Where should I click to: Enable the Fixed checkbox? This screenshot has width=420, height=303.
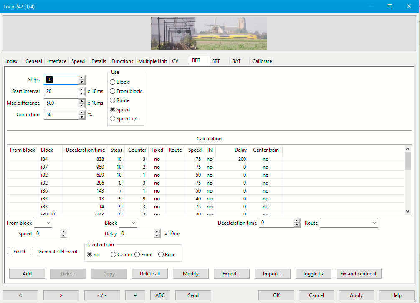pos(10,252)
